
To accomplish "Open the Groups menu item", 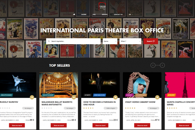I will pyautogui.click(x=105, y=14).
